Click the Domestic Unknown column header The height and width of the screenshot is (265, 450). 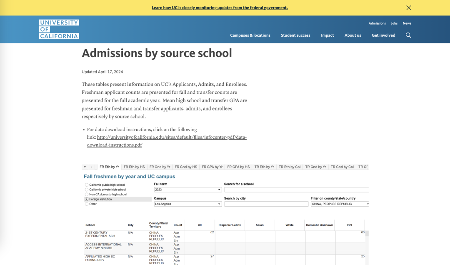click(320, 225)
